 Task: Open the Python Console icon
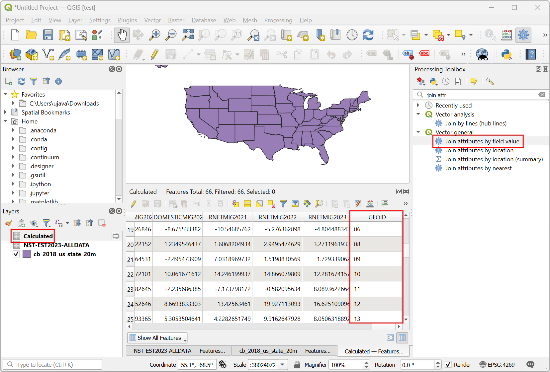coord(506,54)
